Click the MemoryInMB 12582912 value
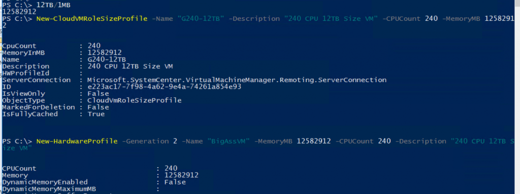Screen dimensions: 520x194 tap(105, 53)
